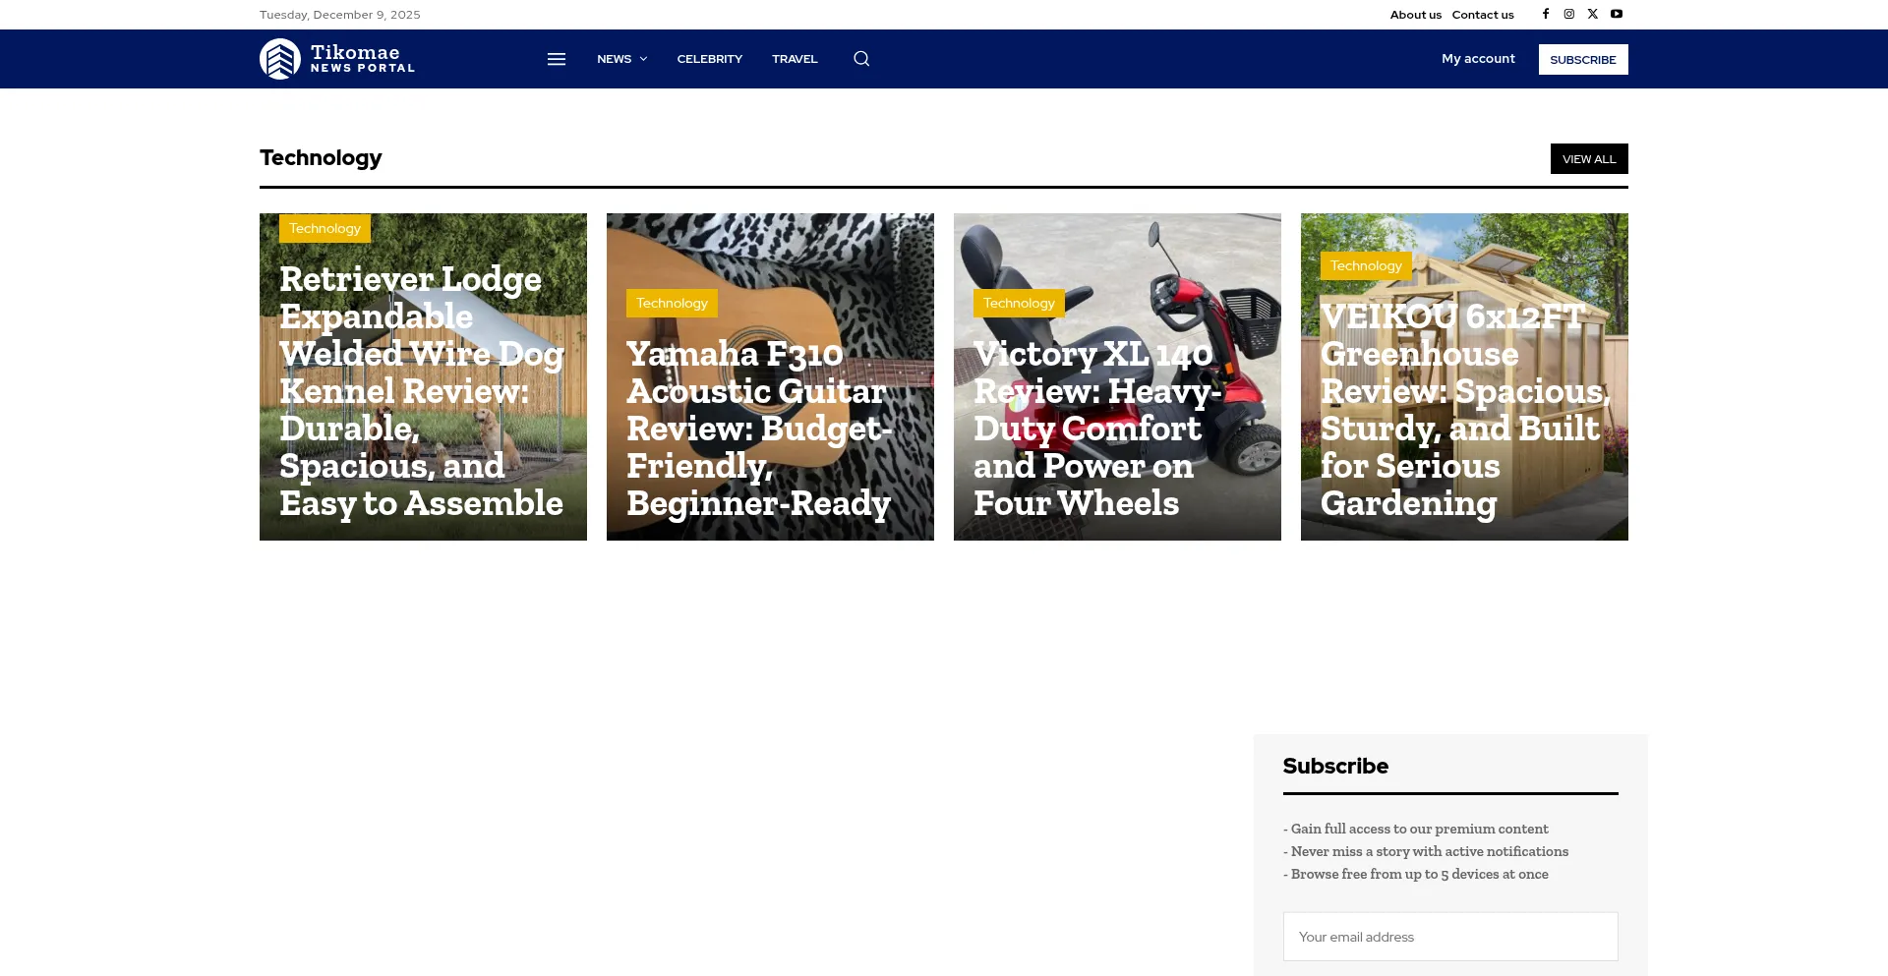Click VIEW ALL next to Technology heading
The width and height of the screenshot is (1888, 976).
pos(1588,158)
